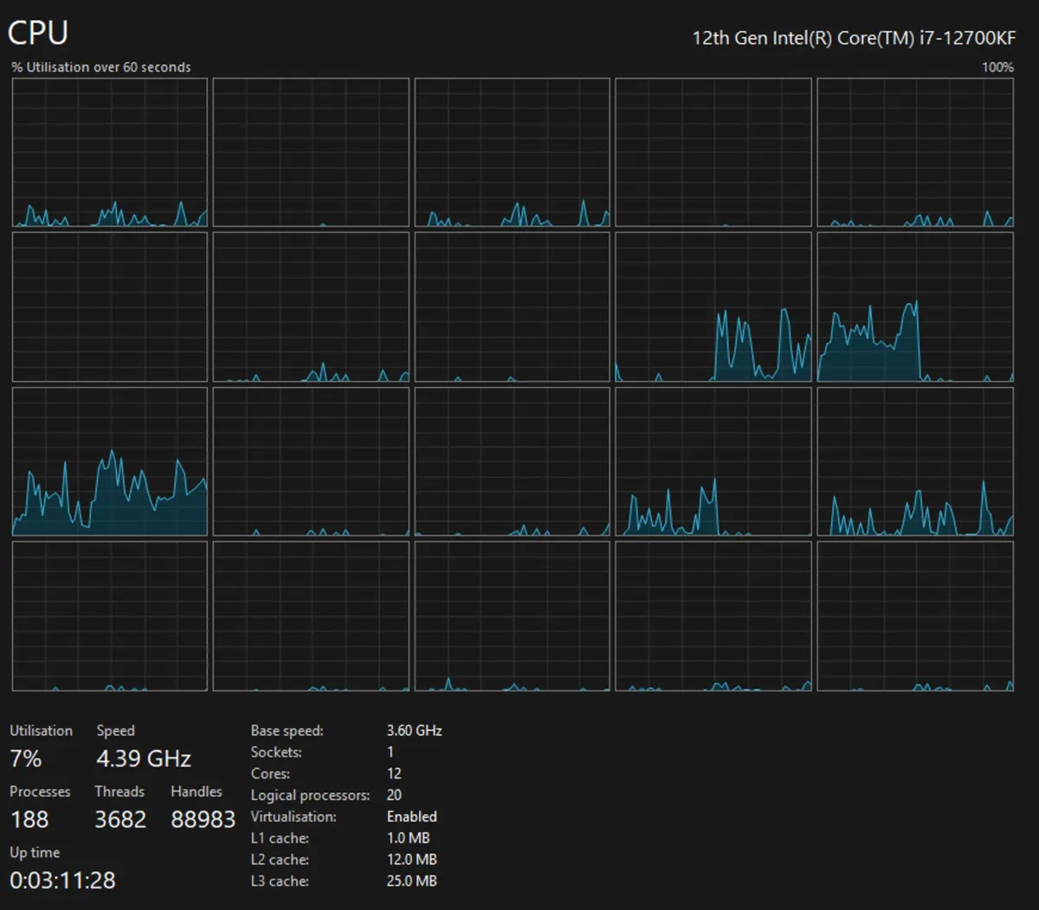Screen dimensions: 1039x910
Task: Click the L3 cache label
Action: [x=280, y=881]
